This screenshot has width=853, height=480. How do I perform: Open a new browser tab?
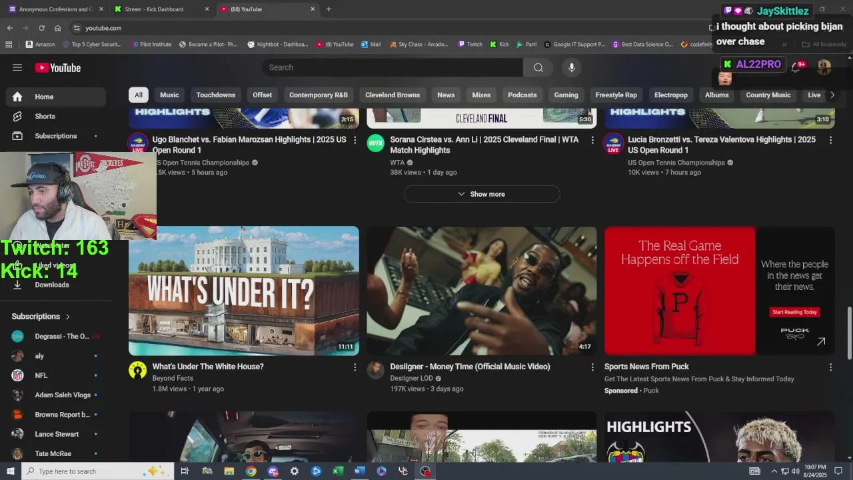tap(329, 9)
